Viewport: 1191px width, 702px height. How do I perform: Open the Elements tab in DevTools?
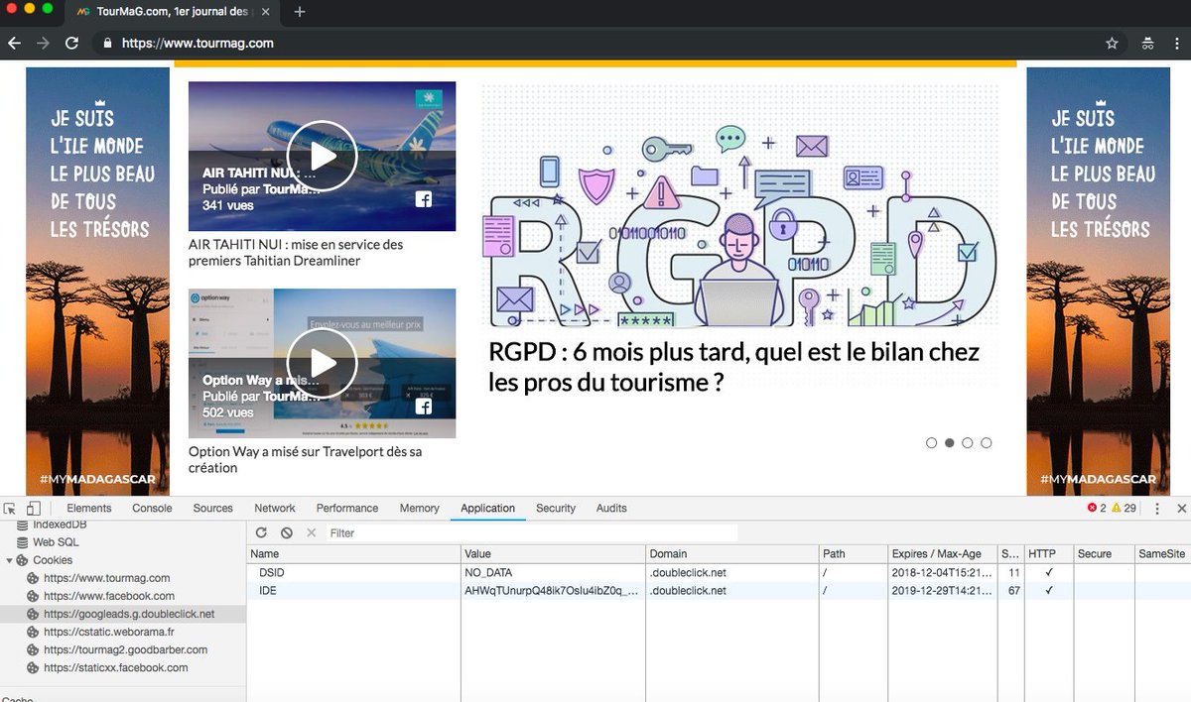tap(89, 508)
